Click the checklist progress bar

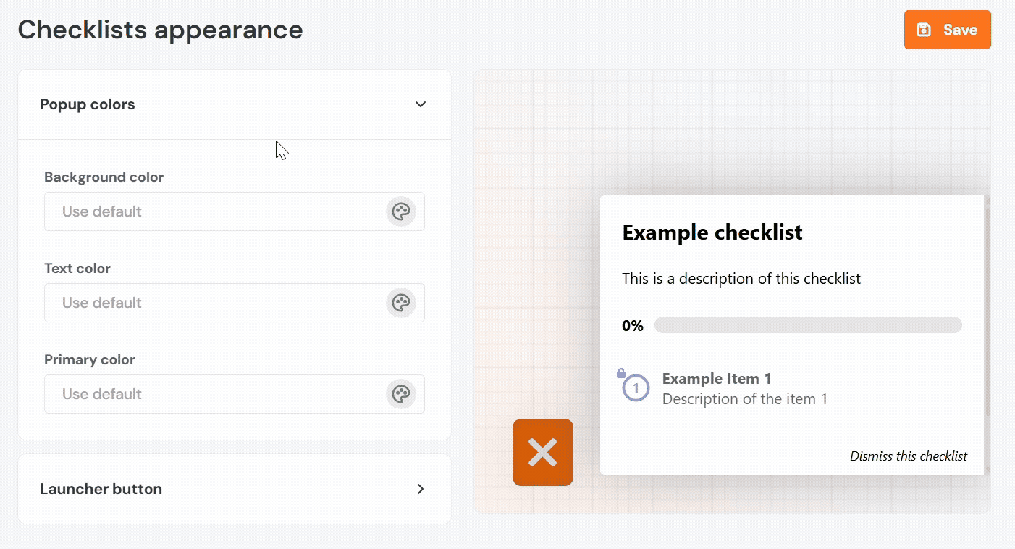807,325
